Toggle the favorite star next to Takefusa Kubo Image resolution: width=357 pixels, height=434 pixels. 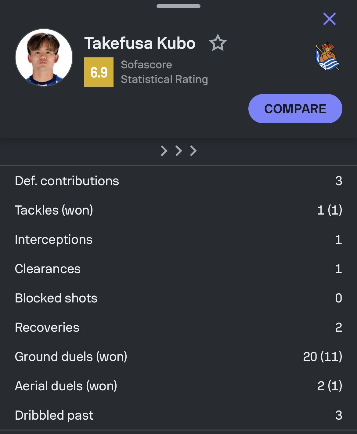pyautogui.click(x=218, y=43)
